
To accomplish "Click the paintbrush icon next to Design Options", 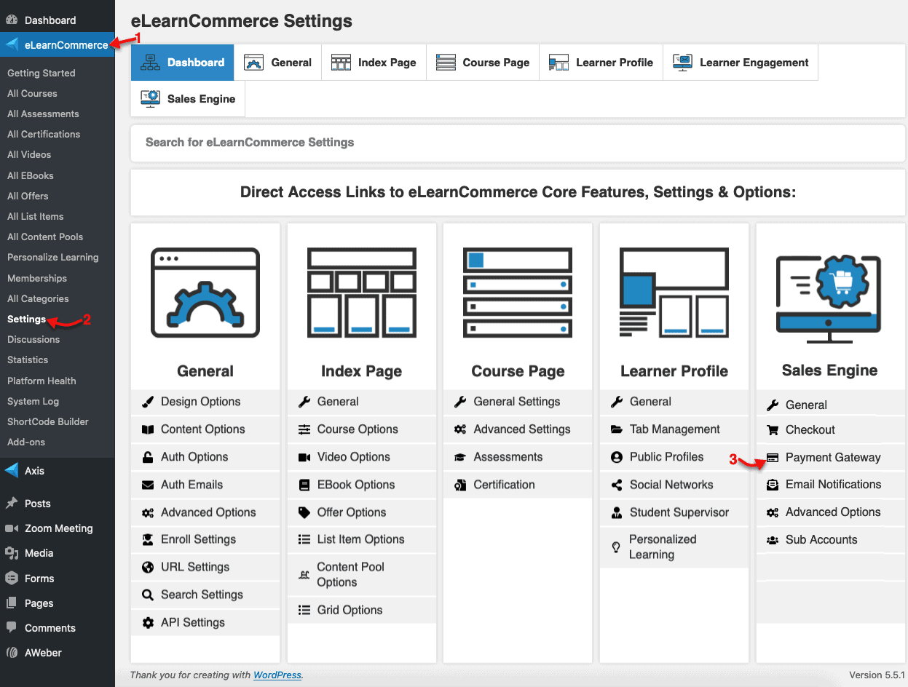I will point(148,402).
